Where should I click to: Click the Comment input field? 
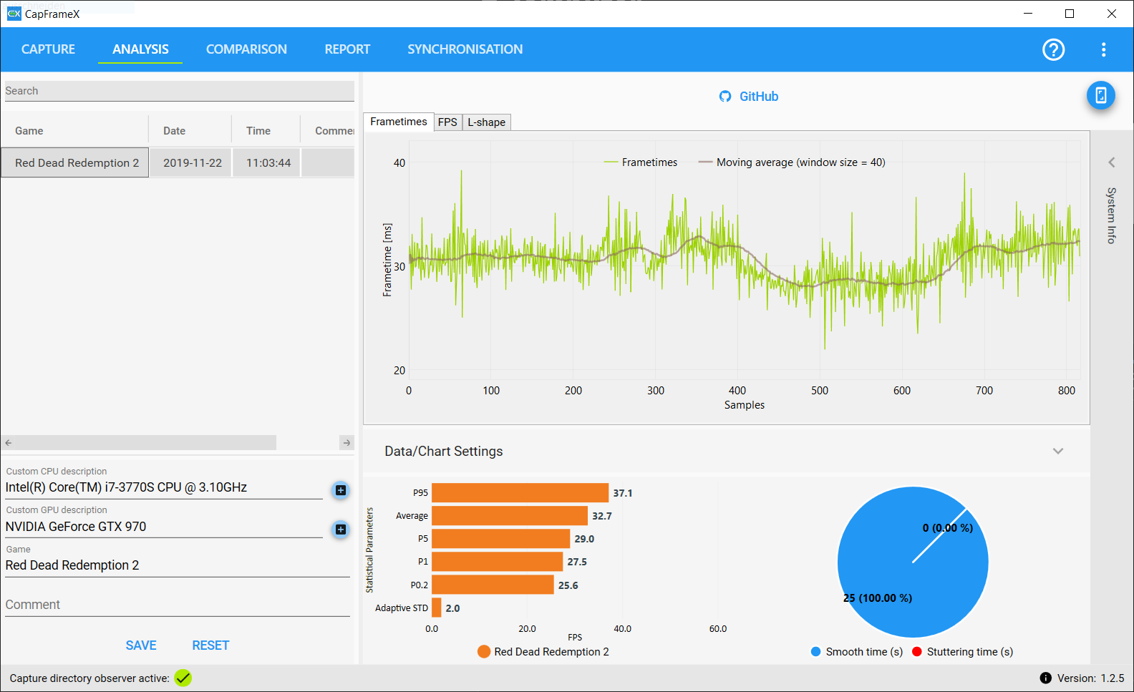(x=178, y=605)
